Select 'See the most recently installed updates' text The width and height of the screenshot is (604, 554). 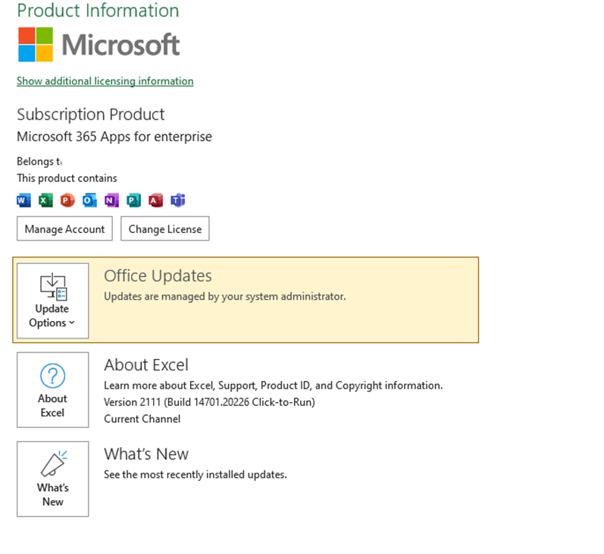(196, 474)
